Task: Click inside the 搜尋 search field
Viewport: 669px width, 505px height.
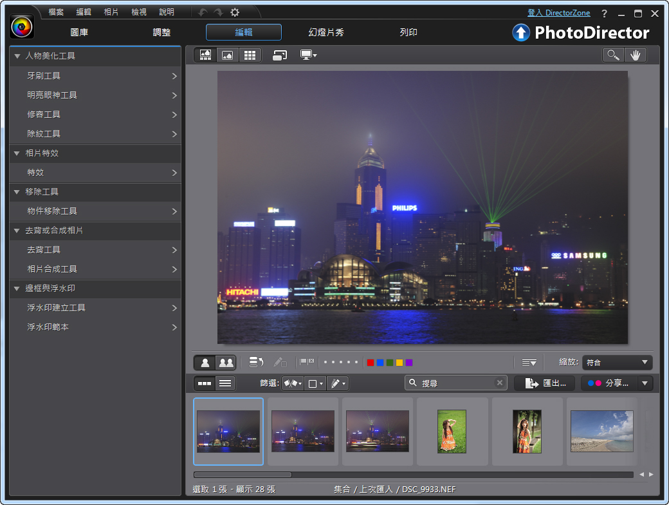Action: click(455, 383)
